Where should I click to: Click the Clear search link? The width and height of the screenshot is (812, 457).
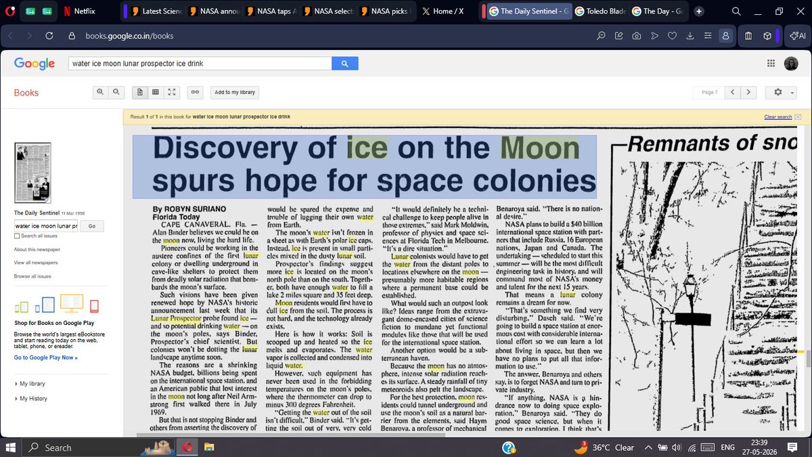(x=777, y=117)
